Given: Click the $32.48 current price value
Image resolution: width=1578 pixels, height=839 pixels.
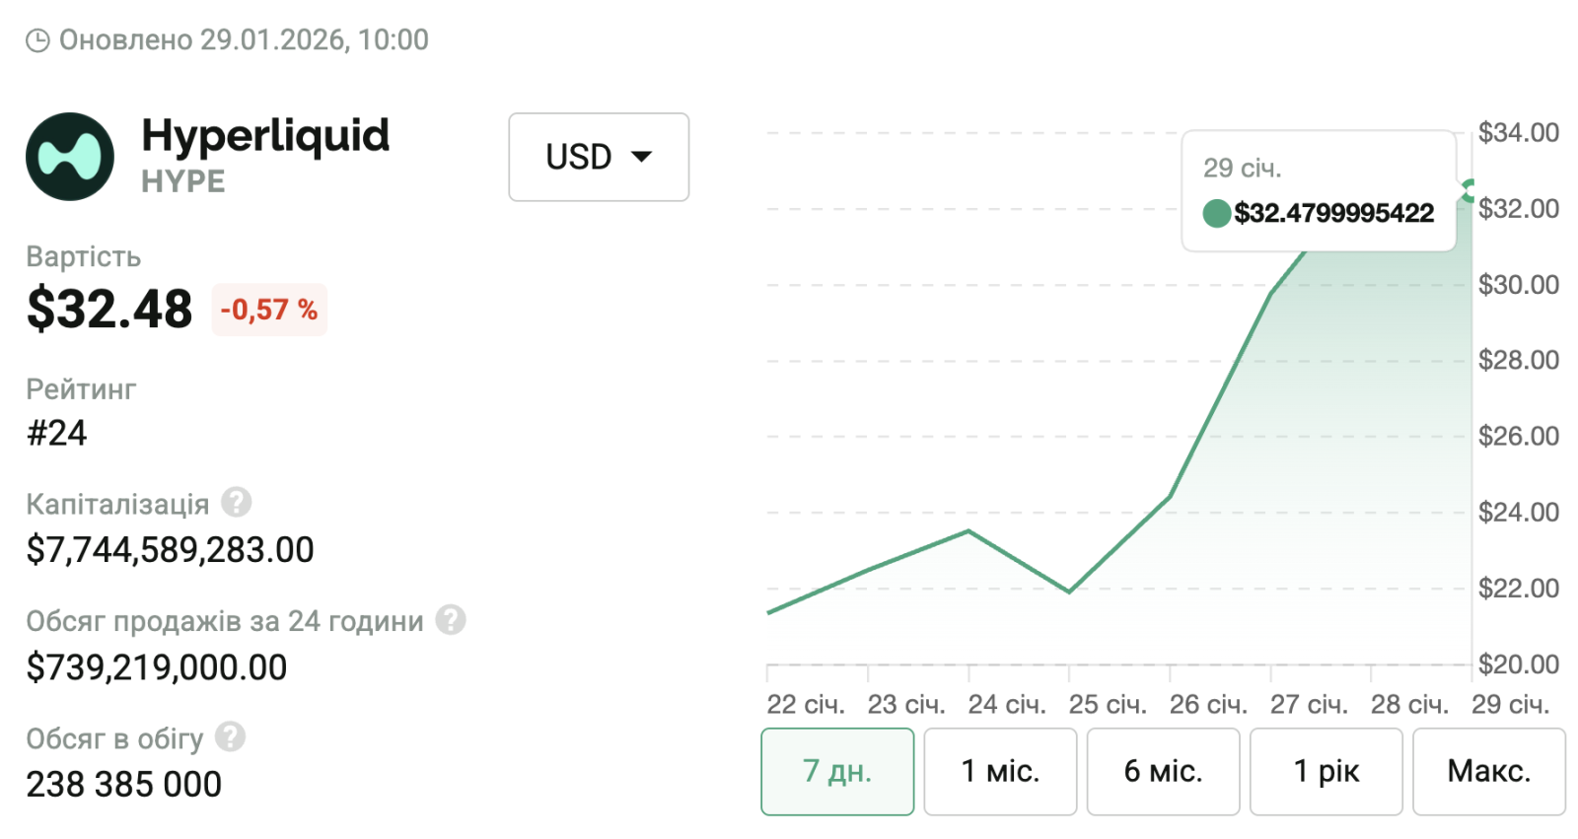Looking at the screenshot, I should click(x=109, y=310).
